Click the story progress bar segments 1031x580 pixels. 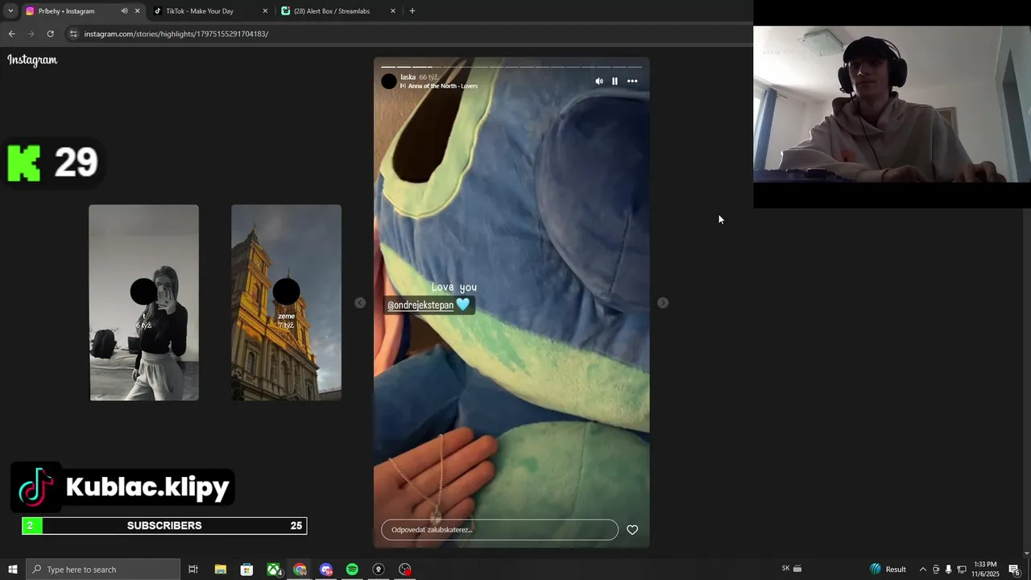click(511, 67)
